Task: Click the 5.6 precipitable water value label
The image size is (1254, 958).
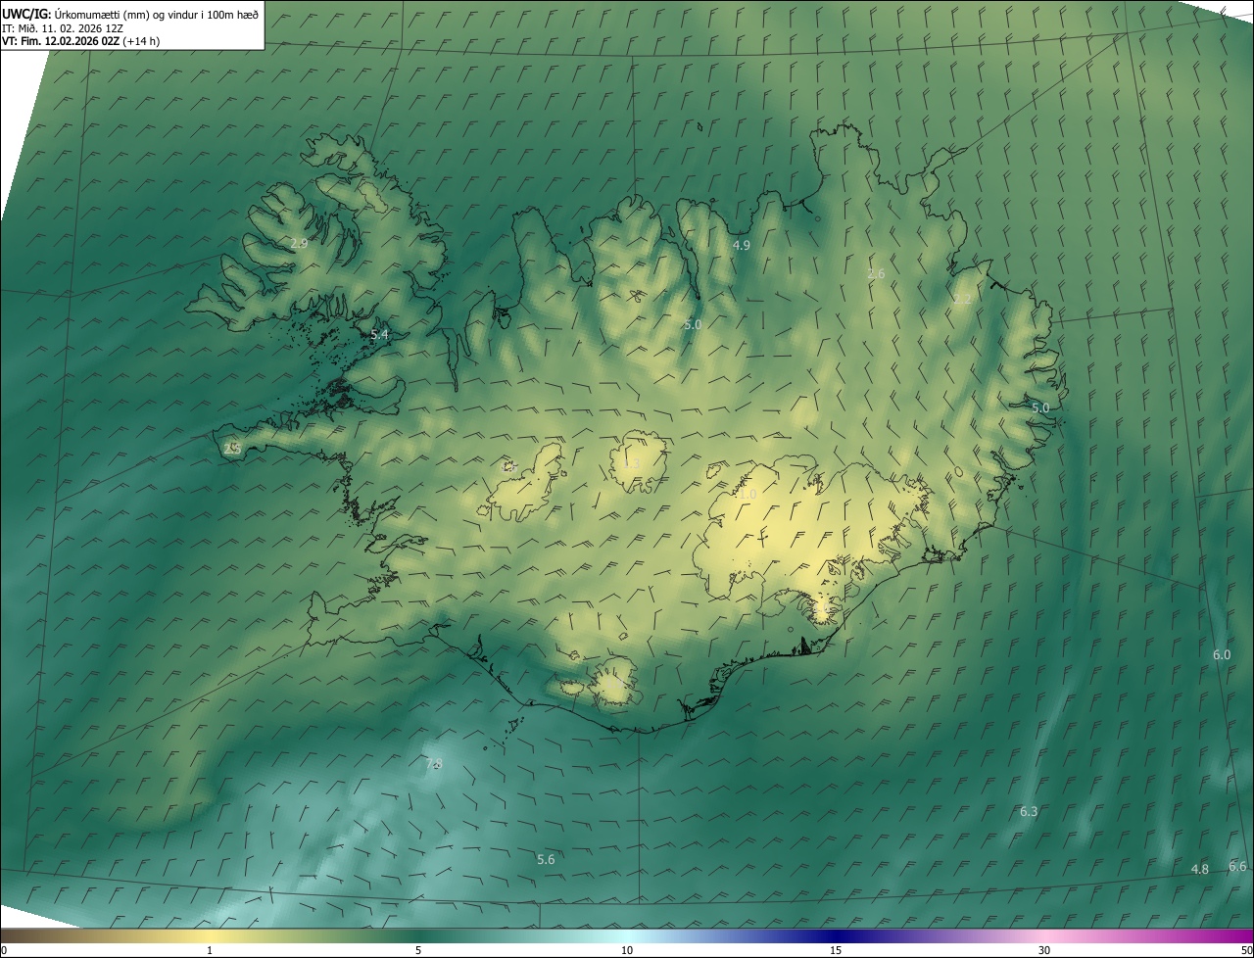Action: (546, 859)
